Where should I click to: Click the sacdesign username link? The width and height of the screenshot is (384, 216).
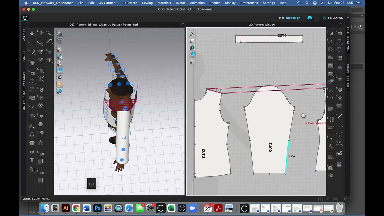293,18
